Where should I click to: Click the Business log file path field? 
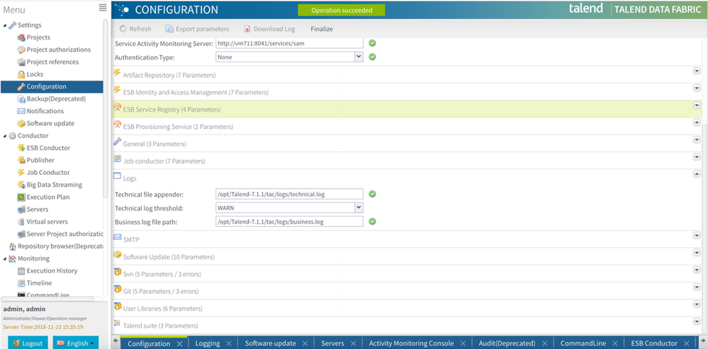289,222
